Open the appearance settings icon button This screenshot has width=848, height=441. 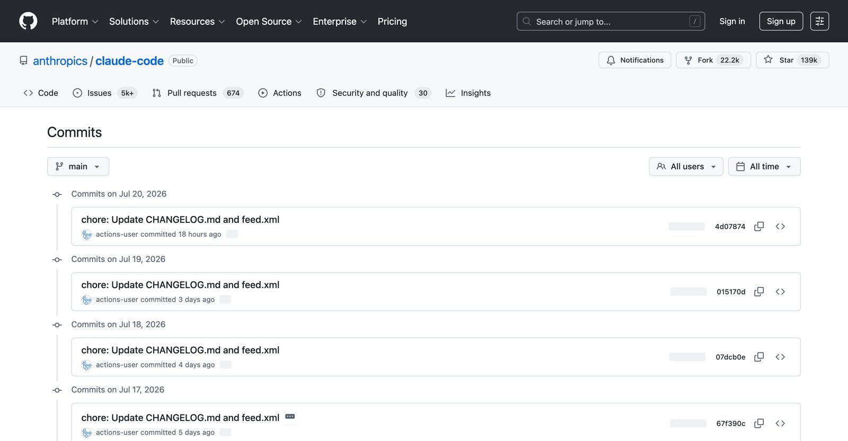point(819,21)
